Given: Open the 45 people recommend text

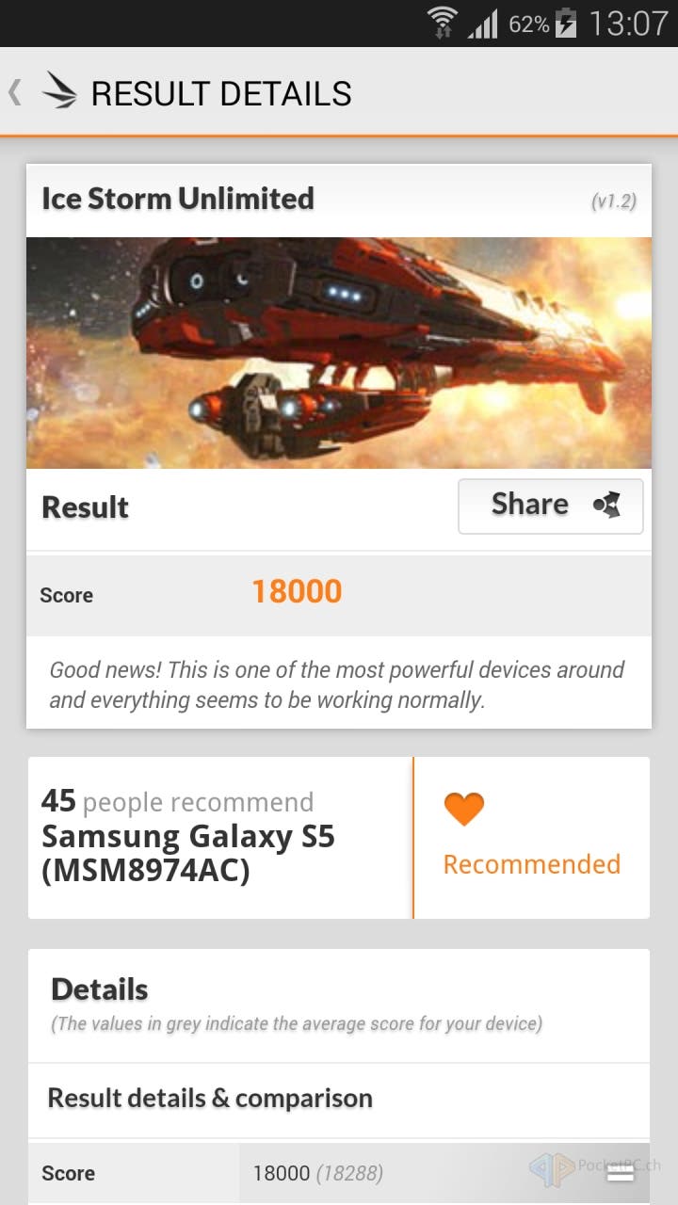Looking at the screenshot, I should (178, 802).
